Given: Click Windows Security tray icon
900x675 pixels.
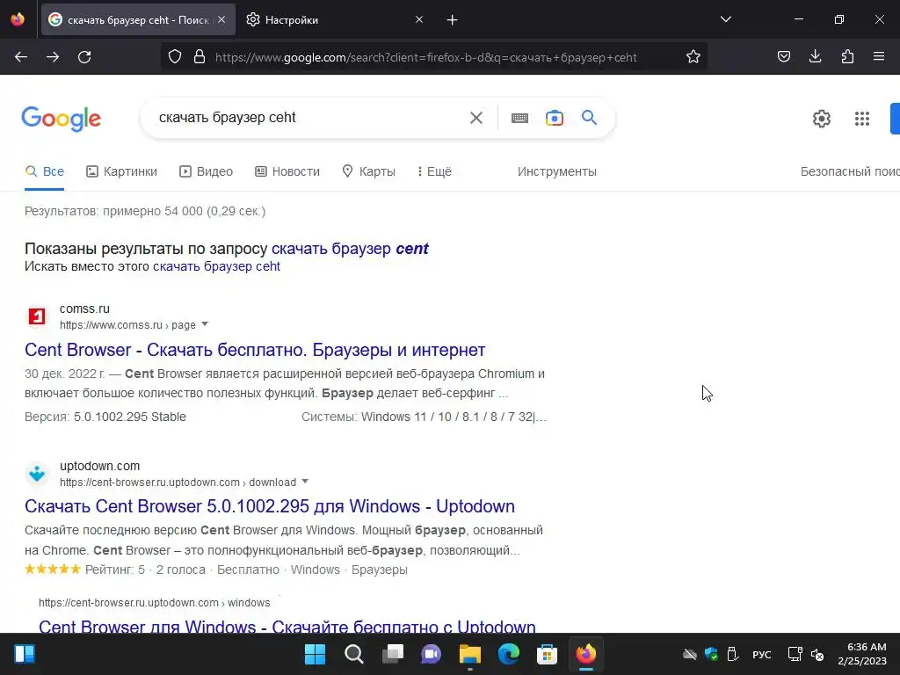Looking at the screenshot, I should click(711, 654).
